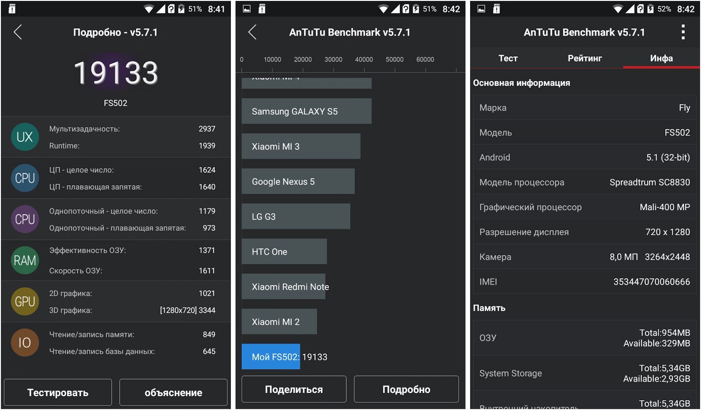The width and height of the screenshot is (701, 410).
Task: Tap the UX category icon
Action: [25, 137]
